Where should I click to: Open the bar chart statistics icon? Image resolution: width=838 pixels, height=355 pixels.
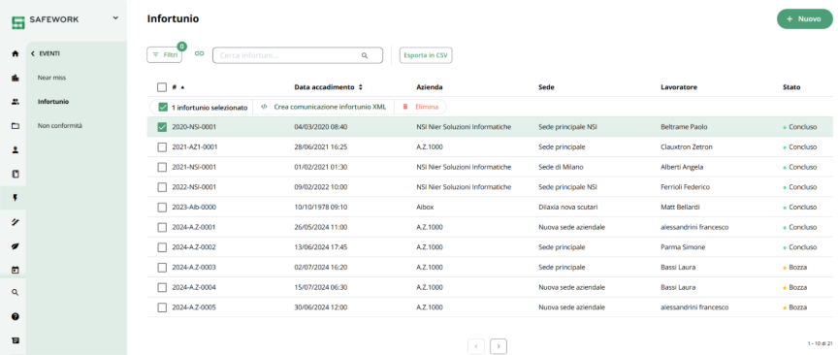15,78
